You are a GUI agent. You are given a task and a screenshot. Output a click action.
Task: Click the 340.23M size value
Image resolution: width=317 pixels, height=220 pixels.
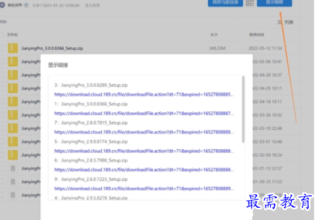[217, 49]
